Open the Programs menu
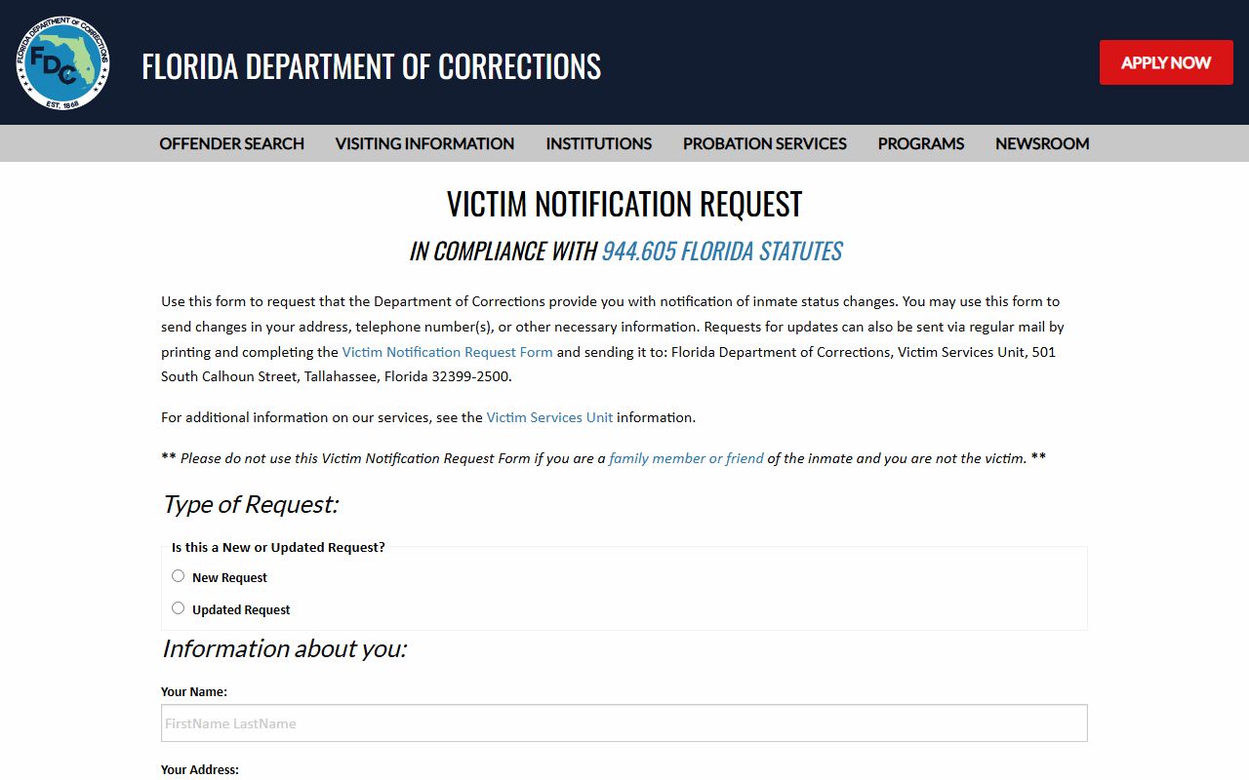Screen dimensions: 1249x780 coord(921,143)
